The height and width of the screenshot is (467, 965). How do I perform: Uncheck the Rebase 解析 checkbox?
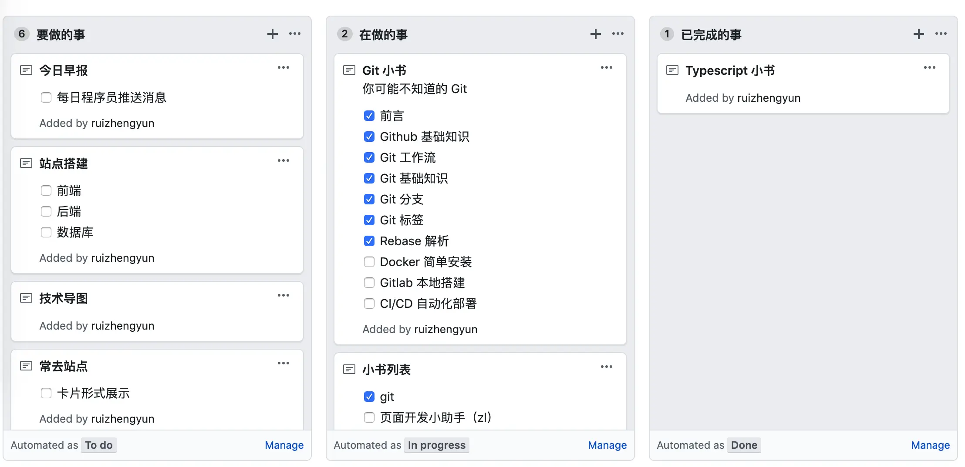[369, 241]
